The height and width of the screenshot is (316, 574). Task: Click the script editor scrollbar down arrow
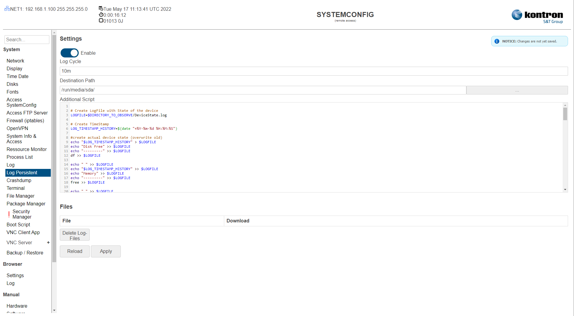pos(565,190)
